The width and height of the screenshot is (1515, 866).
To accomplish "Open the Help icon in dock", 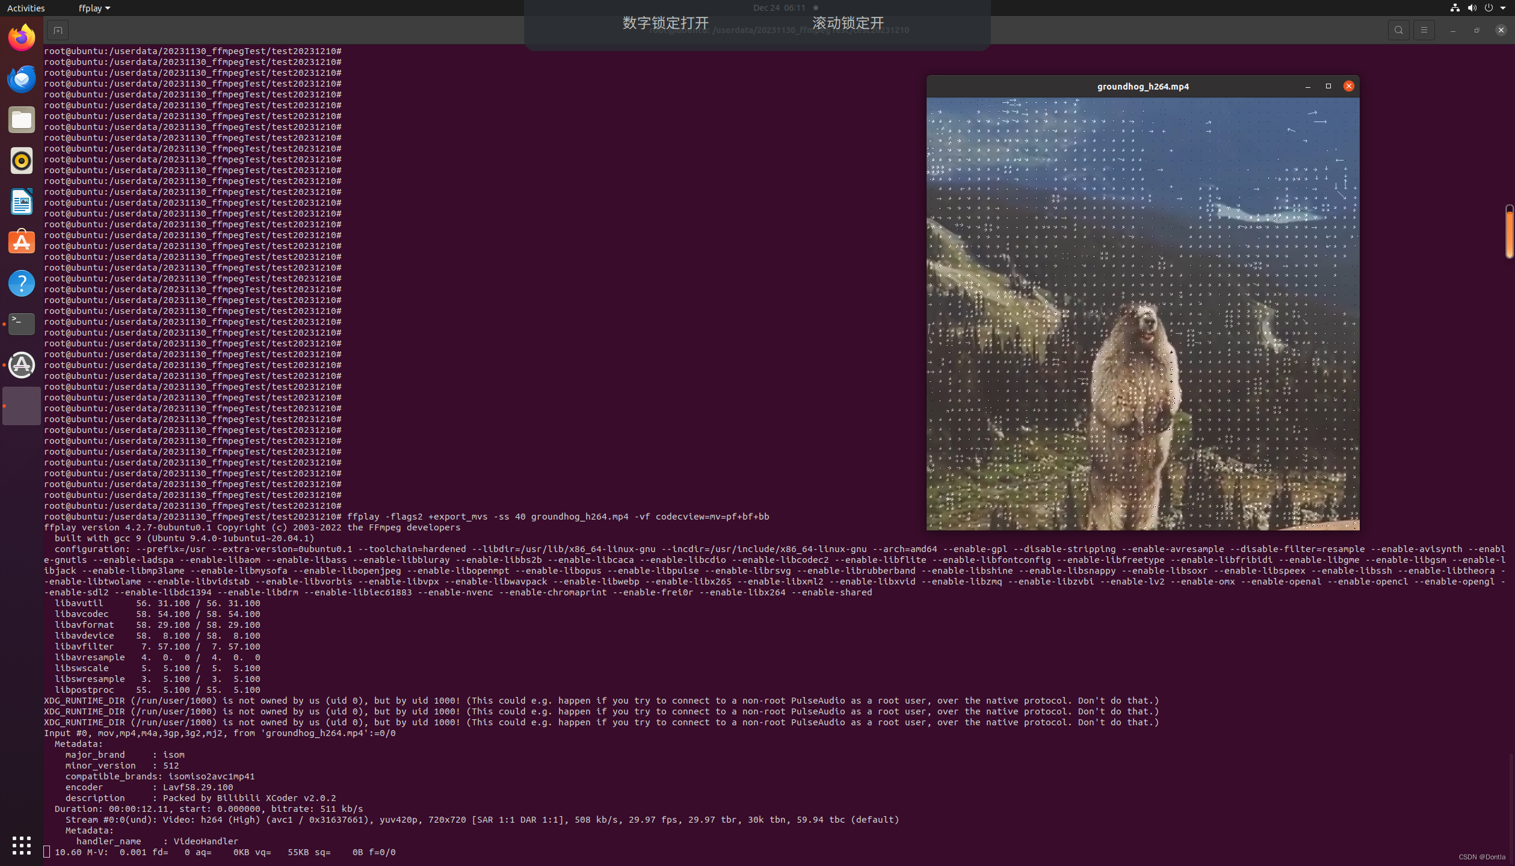I will click(x=22, y=283).
